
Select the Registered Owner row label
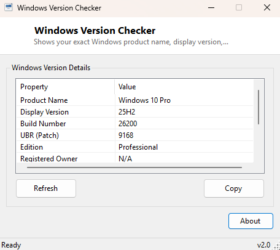click(49, 159)
